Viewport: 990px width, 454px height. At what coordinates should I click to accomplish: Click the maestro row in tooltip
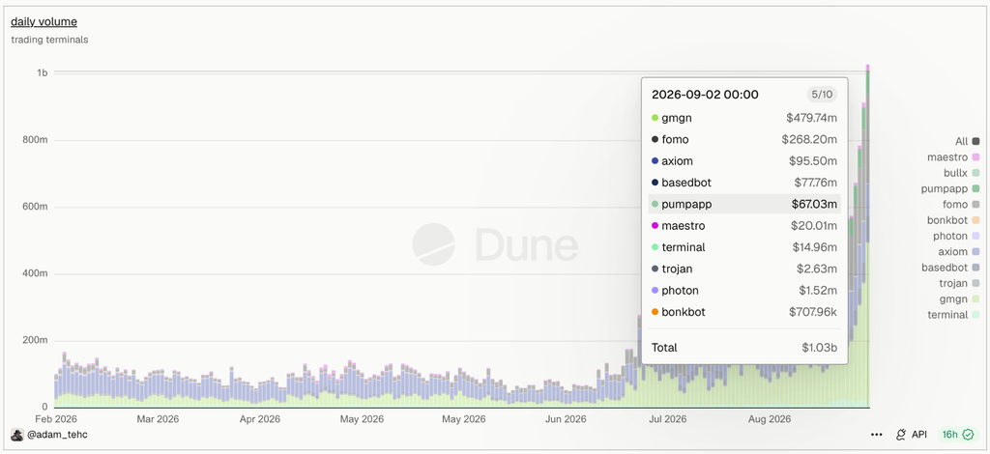744,226
